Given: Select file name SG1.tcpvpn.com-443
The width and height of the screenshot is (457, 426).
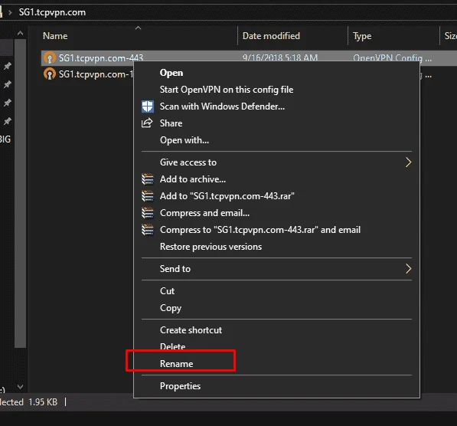Looking at the screenshot, I should click(x=101, y=58).
